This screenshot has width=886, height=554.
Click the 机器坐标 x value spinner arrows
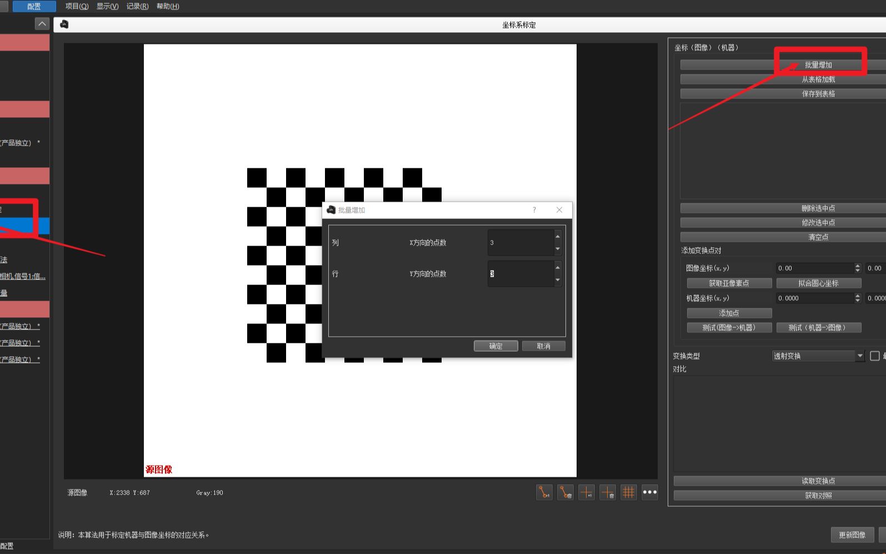coord(858,298)
